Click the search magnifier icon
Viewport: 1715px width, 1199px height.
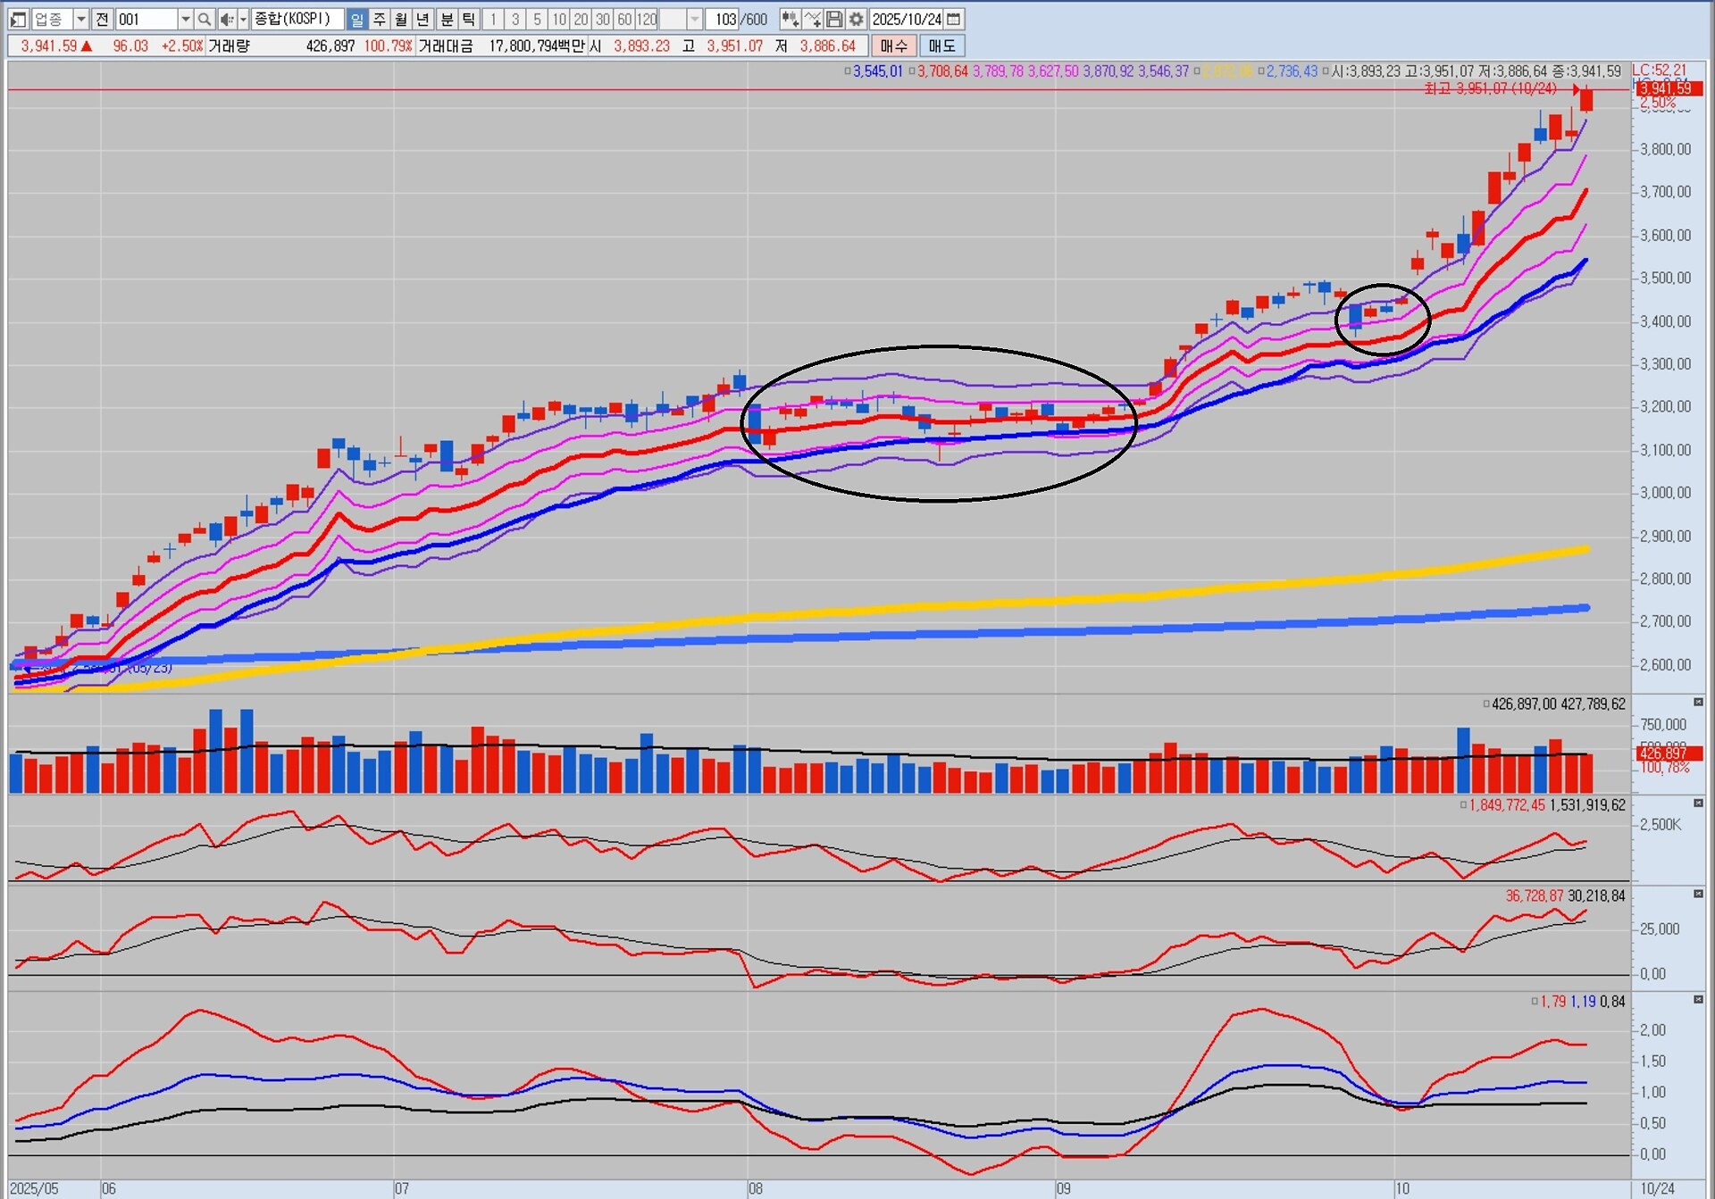[x=205, y=19]
